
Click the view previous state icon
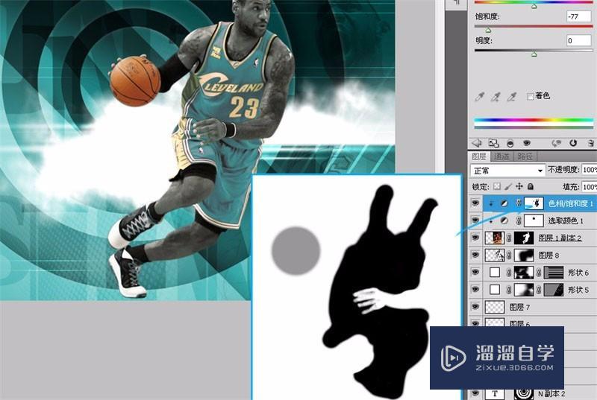pos(557,143)
